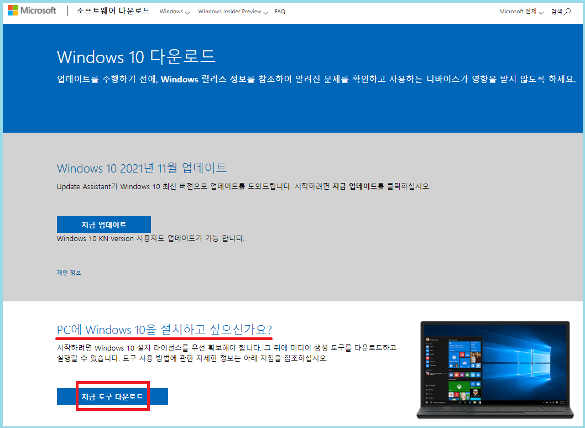Image resolution: width=585 pixels, height=428 pixels.
Task: Open the FAQ menu item
Action: (x=280, y=12)
